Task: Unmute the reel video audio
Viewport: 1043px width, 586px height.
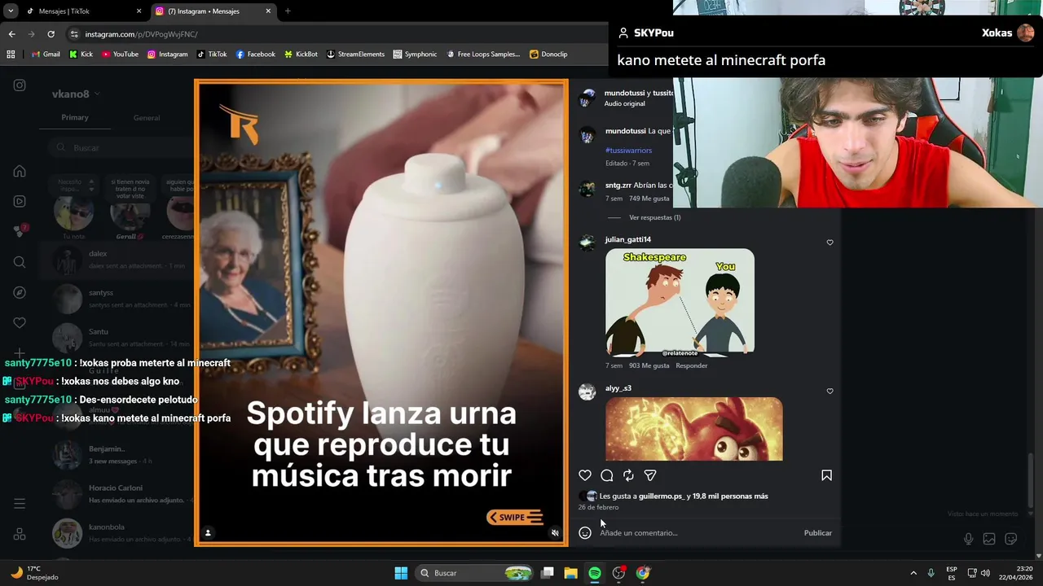Action: [x=555, y=533]
